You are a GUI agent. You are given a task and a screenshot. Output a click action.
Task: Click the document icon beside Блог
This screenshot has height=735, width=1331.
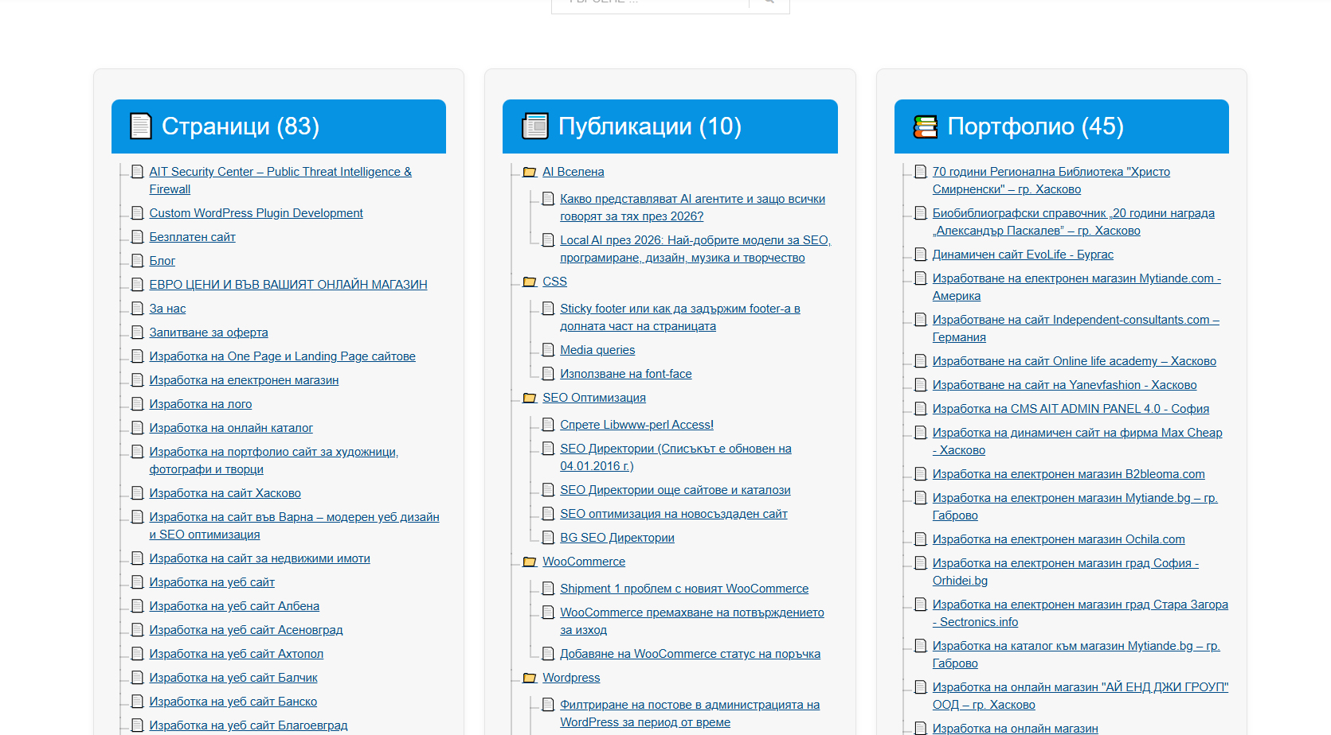tap(137, 260)
